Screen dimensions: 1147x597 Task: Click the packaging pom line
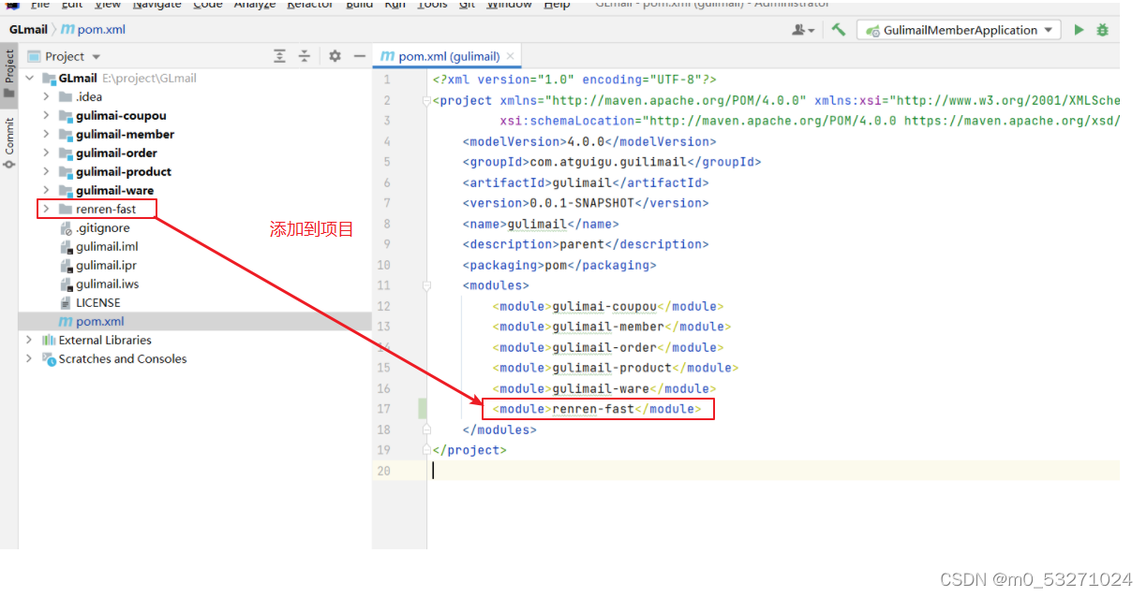tap(559, 265)
